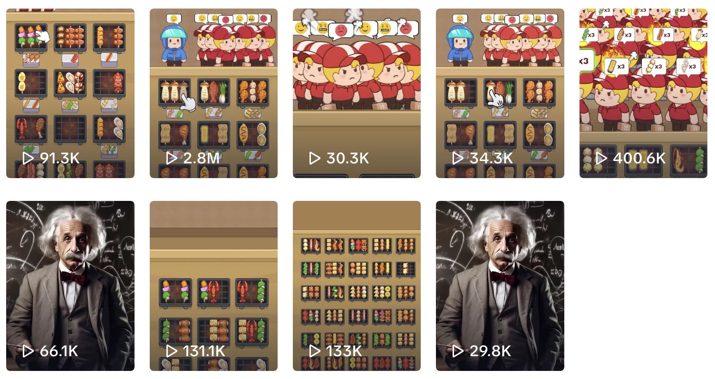Click the play icon beside 133K views
Screen dimensions: 715x379
315,351
